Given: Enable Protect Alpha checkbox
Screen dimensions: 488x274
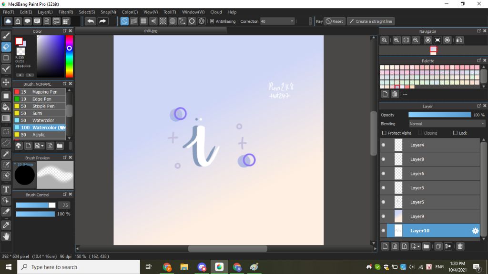Looking at the screenshot, I should tap(384, 133).
